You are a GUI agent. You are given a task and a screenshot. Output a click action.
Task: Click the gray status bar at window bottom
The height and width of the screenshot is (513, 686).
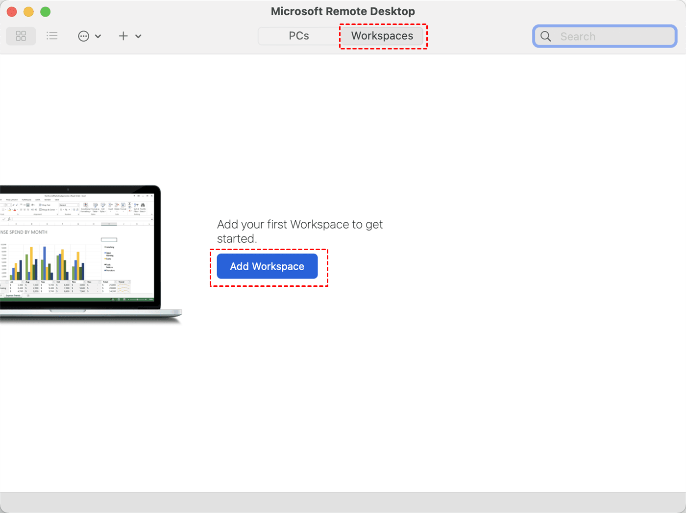(343, 502)
